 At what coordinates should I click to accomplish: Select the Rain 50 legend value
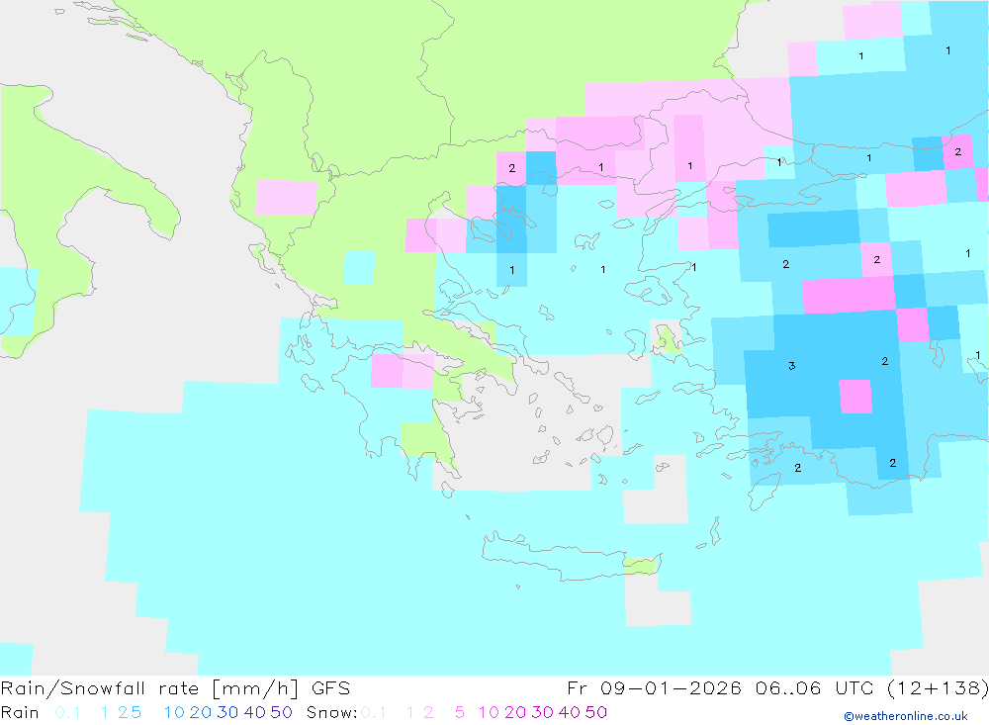point(281,712)
